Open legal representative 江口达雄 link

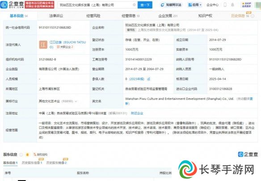pos(68,44)
